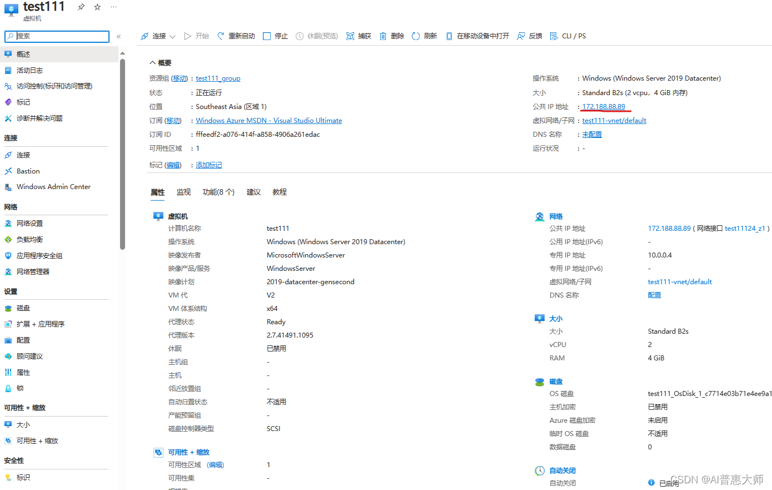
Task: Click the 捕获 capture toolbar button
Action: coord(358,36)
